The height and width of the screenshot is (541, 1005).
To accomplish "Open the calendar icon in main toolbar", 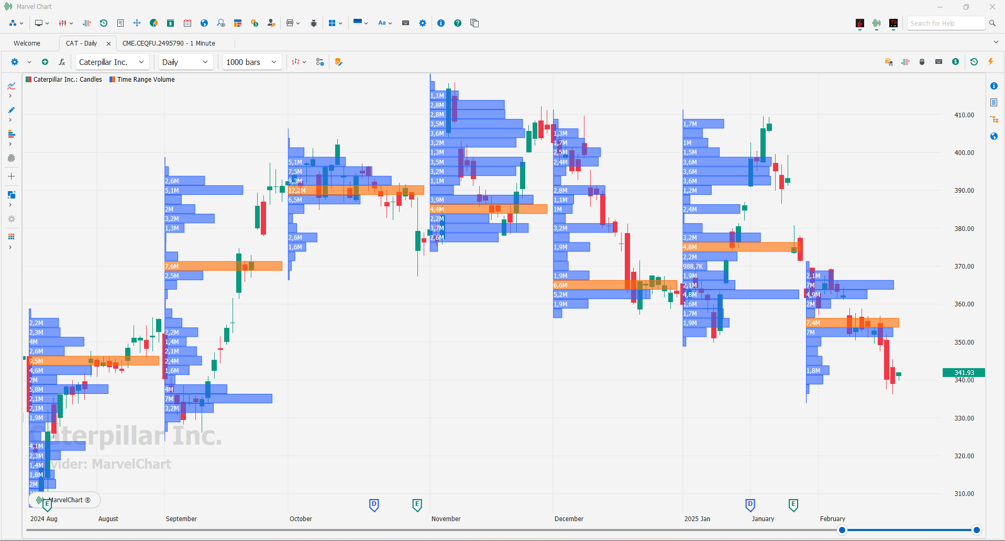I will [x=187, y=23].
